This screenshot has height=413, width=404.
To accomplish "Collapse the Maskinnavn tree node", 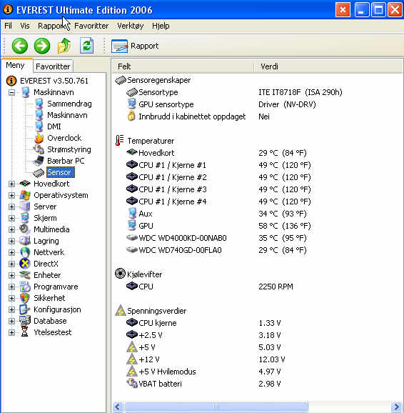I will click(x=11, y=92).
